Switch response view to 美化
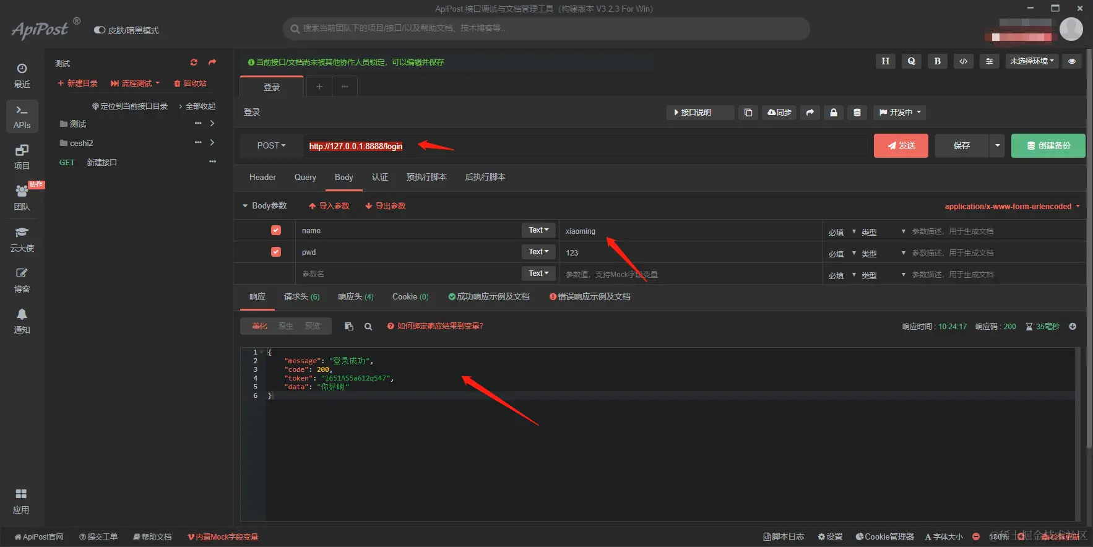Image resolution: width=1093 pixels, height=547 pixels. (x=260, y=326)
